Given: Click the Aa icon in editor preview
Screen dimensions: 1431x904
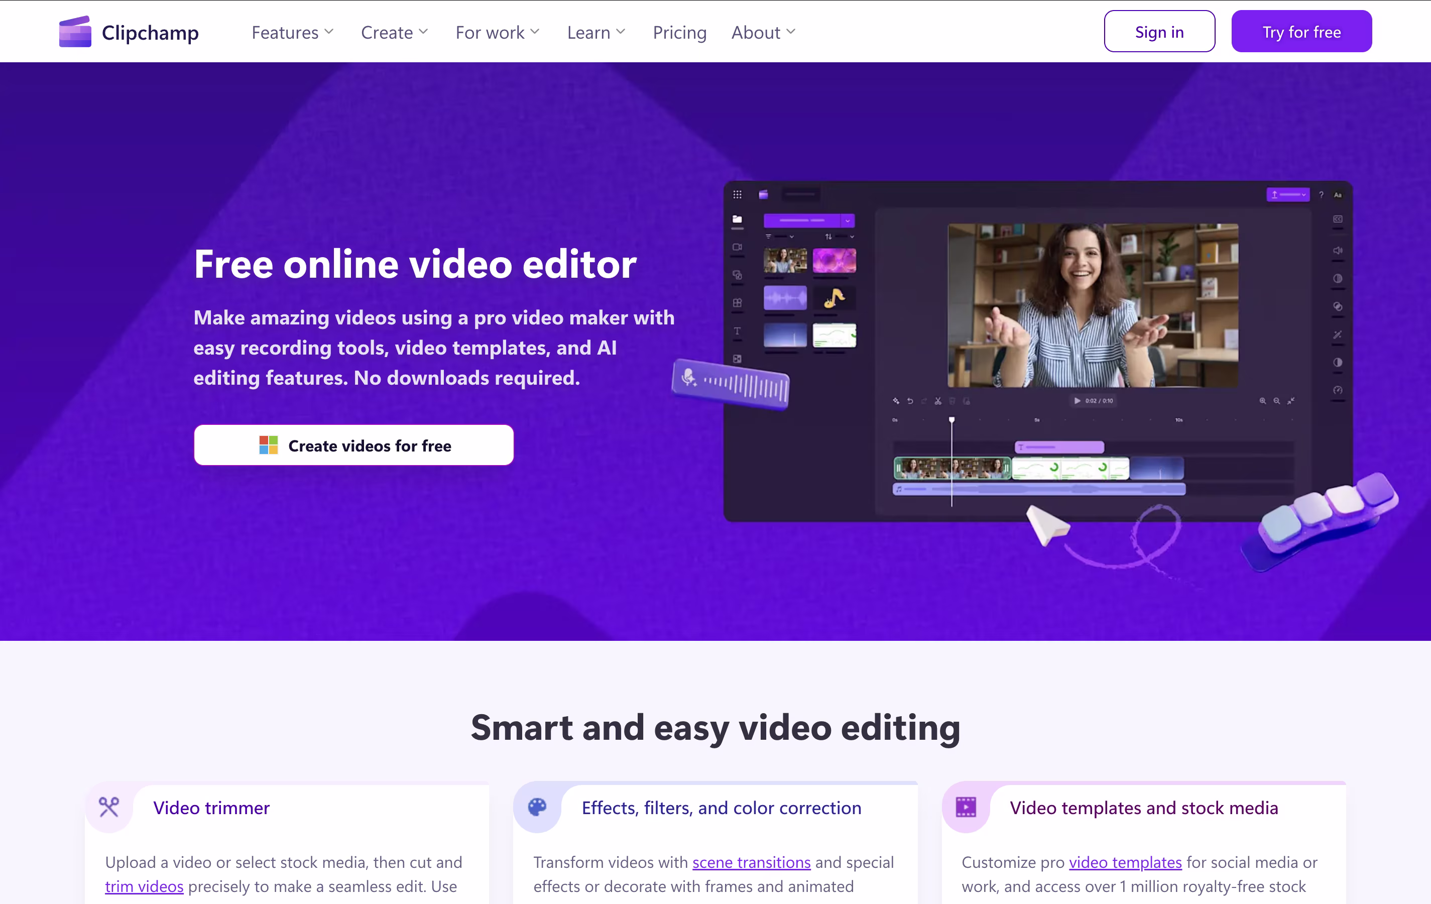Looking at the screenshot, I should tap(1338, 194).
